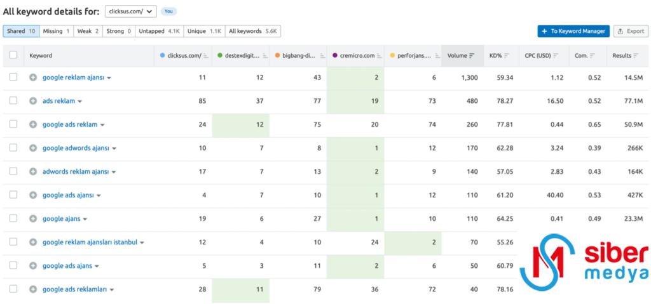Sort by perforjans... column sort icon
This screenshot has height=304, width=651.
click(x=437, y=56)
